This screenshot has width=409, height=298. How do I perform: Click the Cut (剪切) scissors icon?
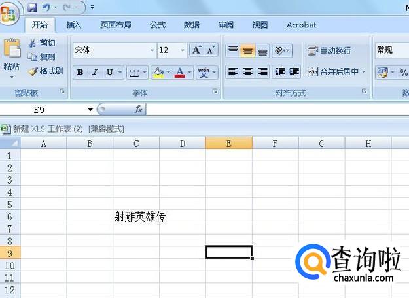click(x=33, y=43)
